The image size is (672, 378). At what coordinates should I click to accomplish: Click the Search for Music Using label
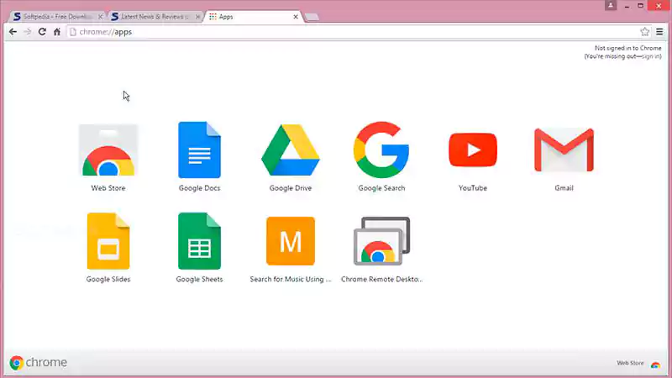(291, 280)
